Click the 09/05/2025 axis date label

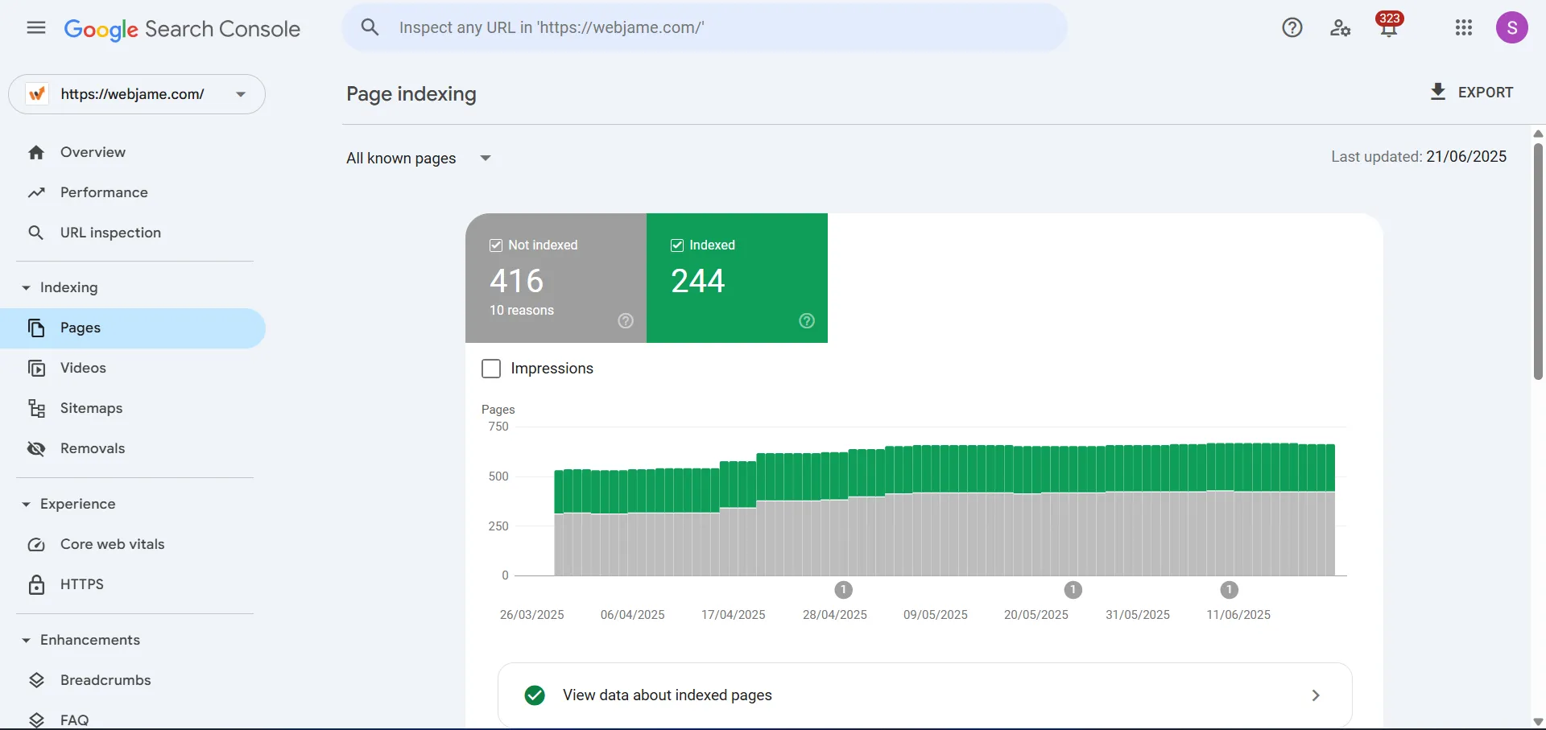tap(936, 615)
